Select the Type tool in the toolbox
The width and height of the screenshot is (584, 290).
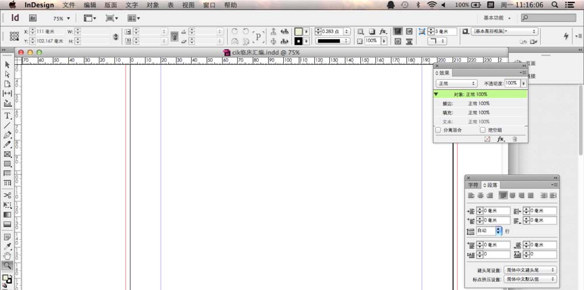8,116
